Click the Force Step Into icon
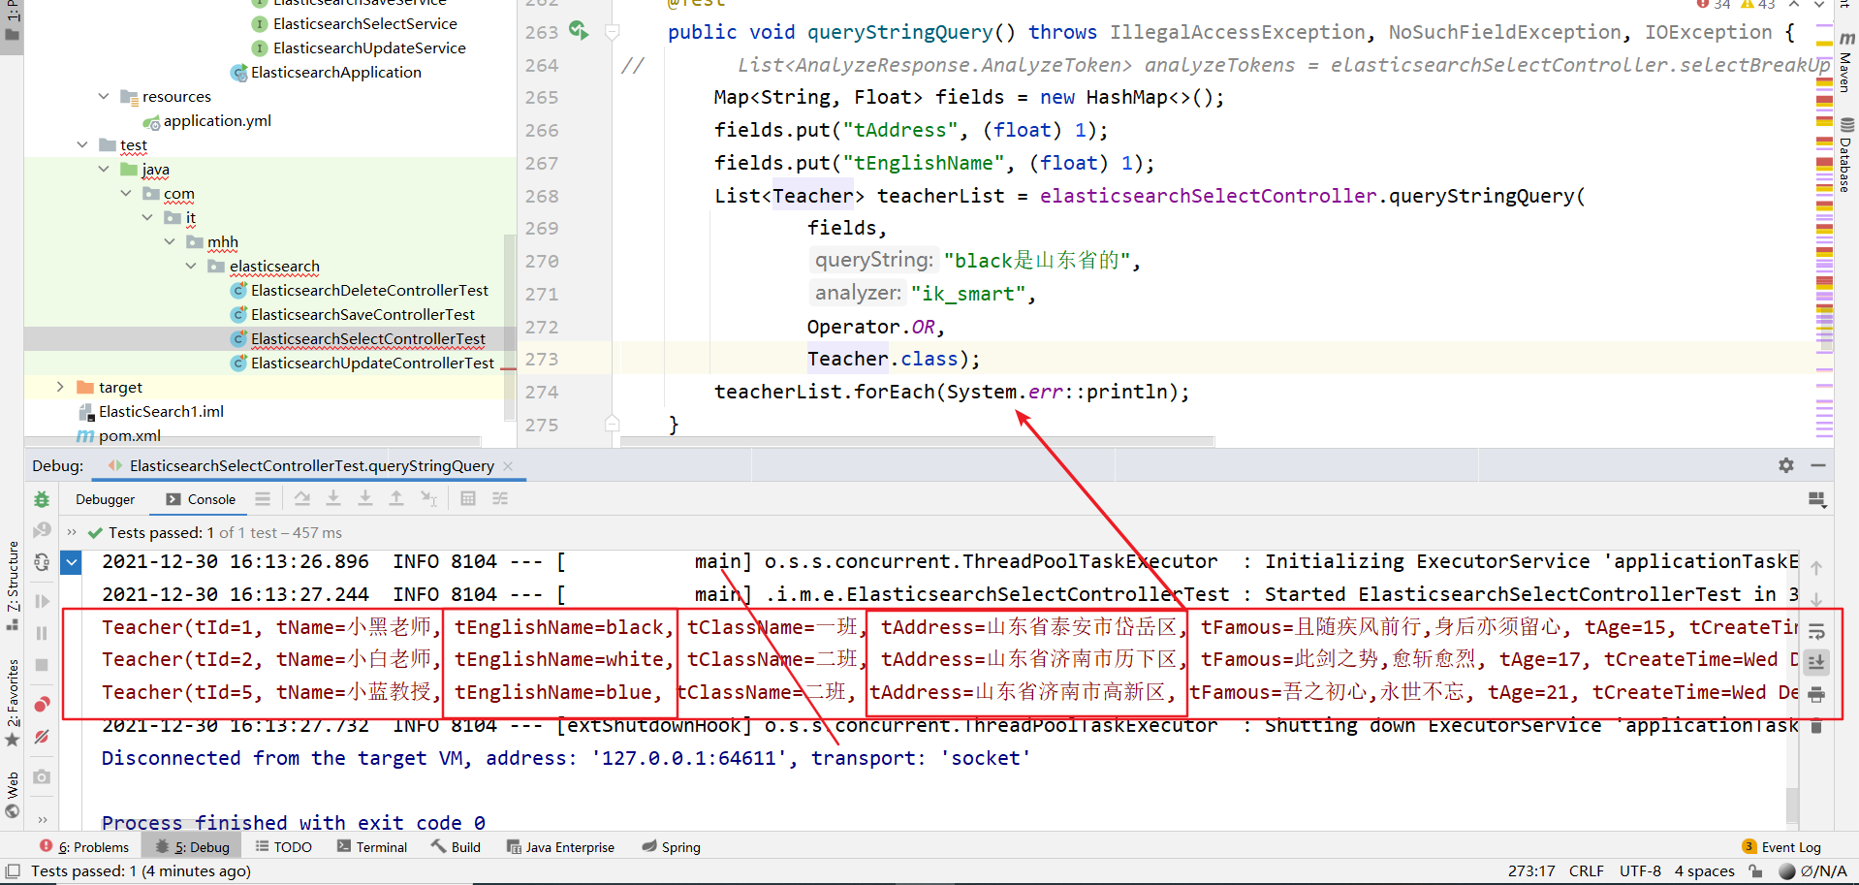This screenshot has height=885, width=1859. [x=365, y=498]
